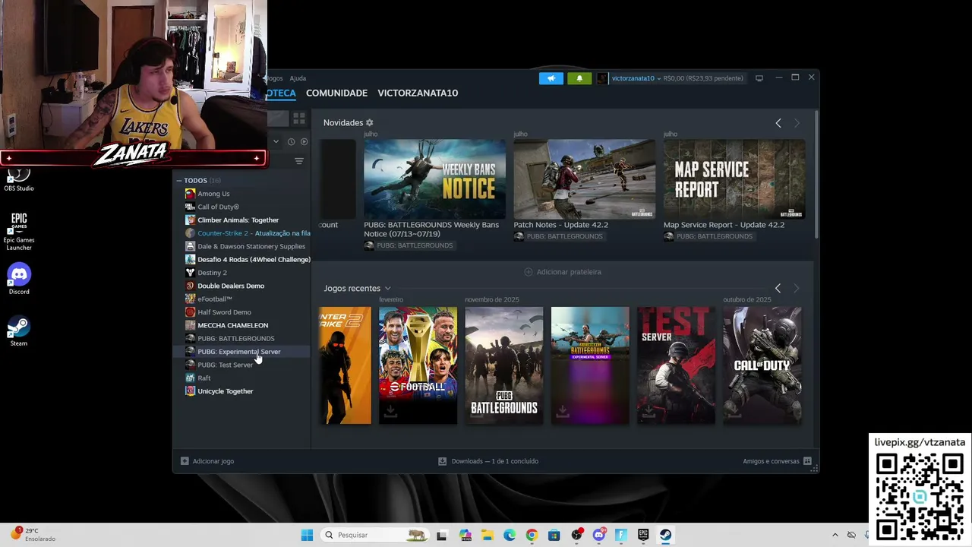Click the Windows taskbar search box
Screen dimensions: 972x547
(x=374, y=535)
